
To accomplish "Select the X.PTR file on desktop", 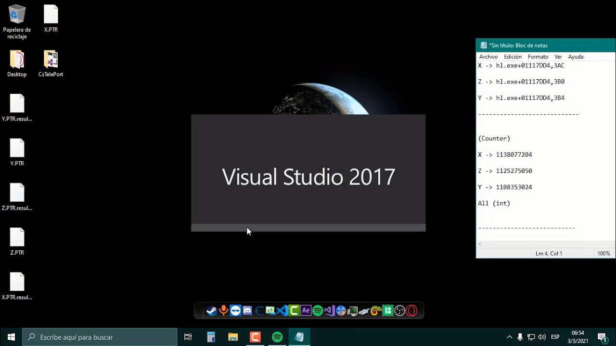I will pyautogui.click(x=51, y=19).
